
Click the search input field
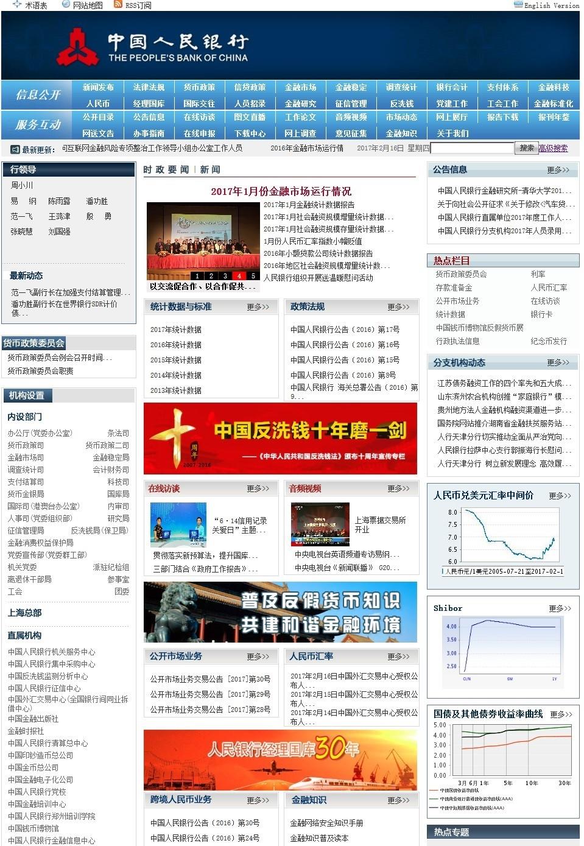tap(473, 148)
